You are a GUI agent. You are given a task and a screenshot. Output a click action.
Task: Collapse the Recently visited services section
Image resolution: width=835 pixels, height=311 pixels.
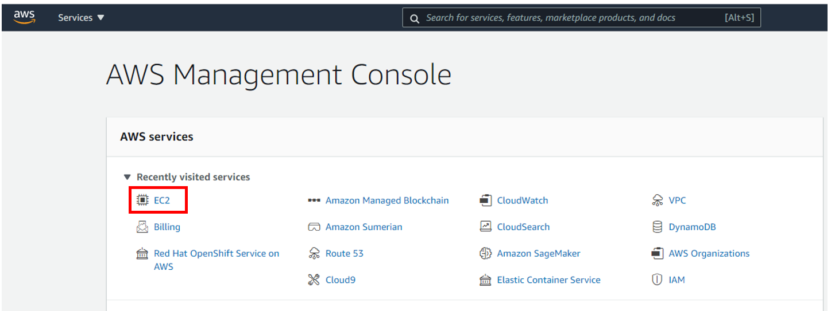click(127, 178)
